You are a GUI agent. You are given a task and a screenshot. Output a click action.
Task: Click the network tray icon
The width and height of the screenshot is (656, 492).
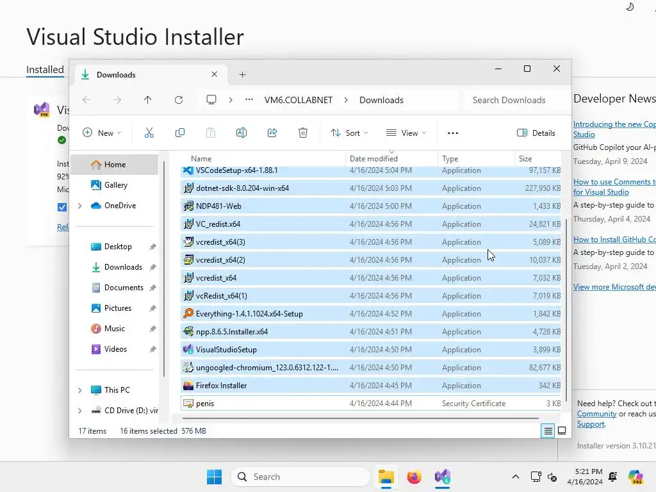coord(536,477)
